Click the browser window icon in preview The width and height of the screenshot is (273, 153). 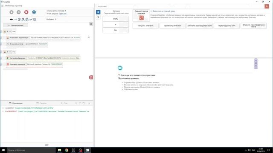coord(120,68)
